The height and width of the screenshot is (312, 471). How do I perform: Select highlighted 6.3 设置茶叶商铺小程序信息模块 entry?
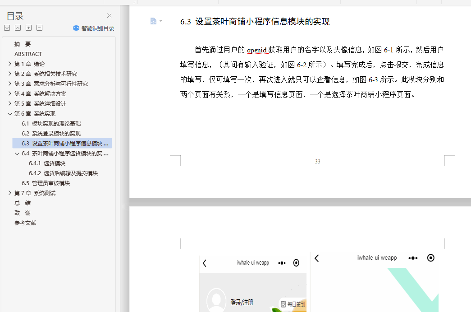[x=62, y=143]
